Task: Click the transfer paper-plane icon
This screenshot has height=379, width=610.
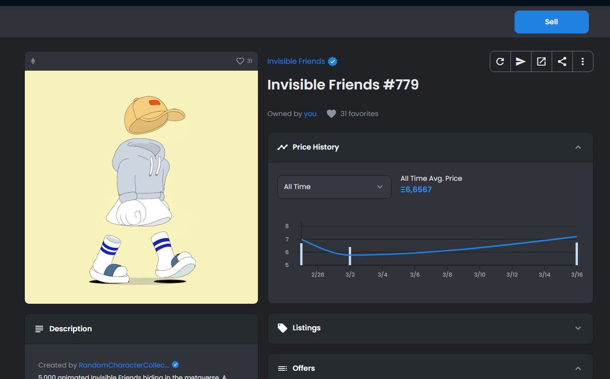Action: point(521,61)
